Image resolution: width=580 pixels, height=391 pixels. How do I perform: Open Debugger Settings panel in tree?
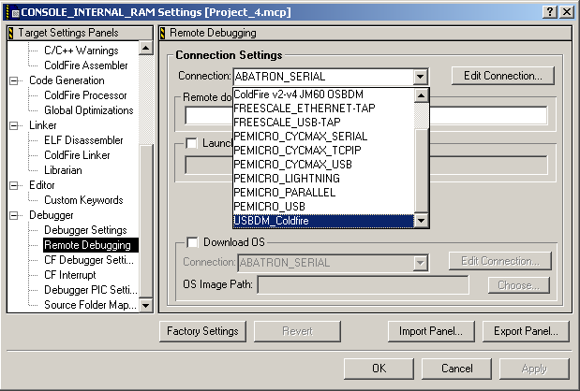pyautogui.click(x=85, y=230)
